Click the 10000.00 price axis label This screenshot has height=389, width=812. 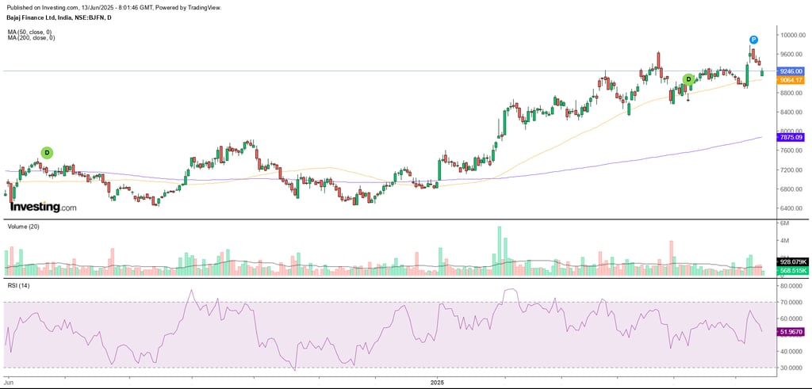[x=793, y=35]
